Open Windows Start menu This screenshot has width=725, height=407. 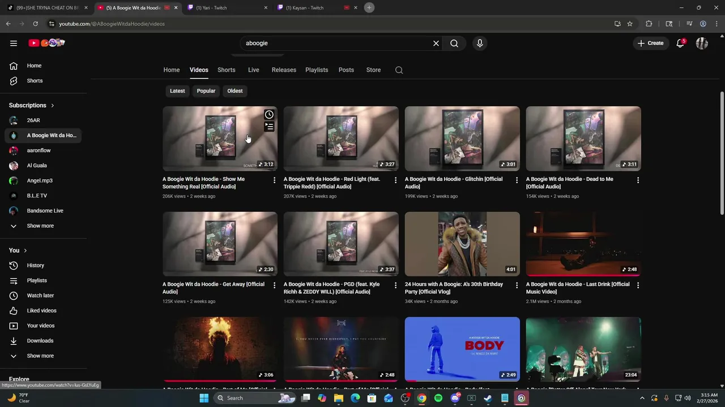pos(204,398)
